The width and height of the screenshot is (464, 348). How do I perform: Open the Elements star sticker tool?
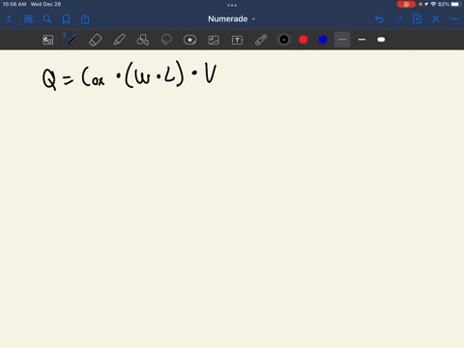pos(189,40)
